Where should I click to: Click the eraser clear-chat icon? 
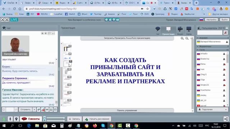point(38,110)
